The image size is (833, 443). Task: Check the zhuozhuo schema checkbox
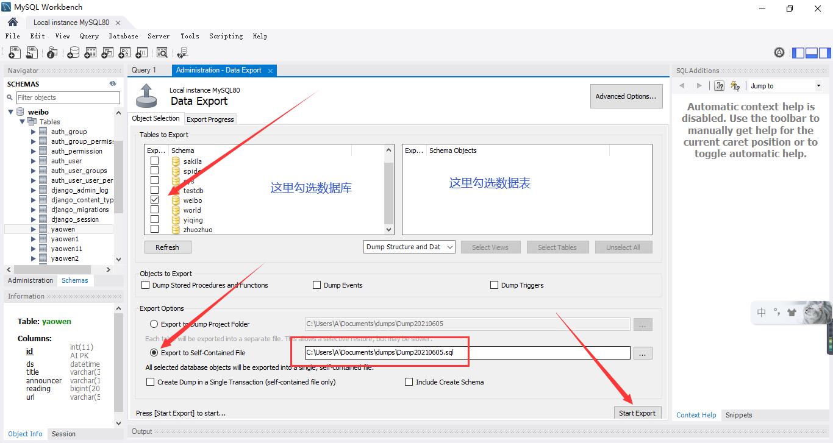[x=155, y=229]
